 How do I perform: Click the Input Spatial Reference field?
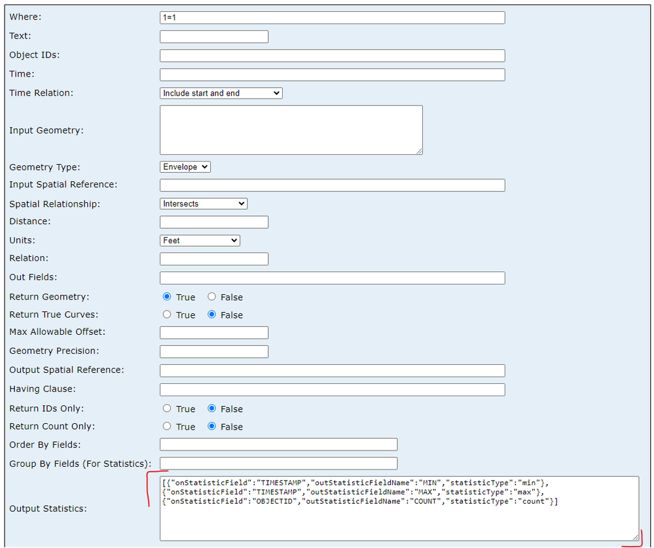332,185
